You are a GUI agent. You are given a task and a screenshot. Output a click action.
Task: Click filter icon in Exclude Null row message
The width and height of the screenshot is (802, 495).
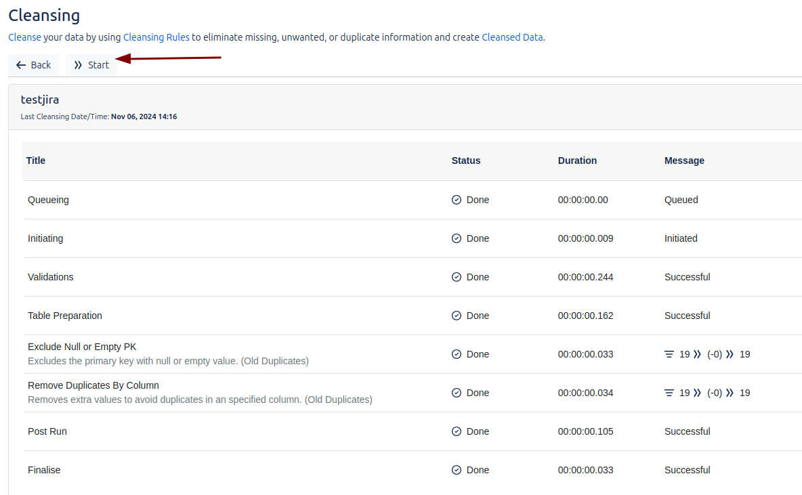(669, 354)
